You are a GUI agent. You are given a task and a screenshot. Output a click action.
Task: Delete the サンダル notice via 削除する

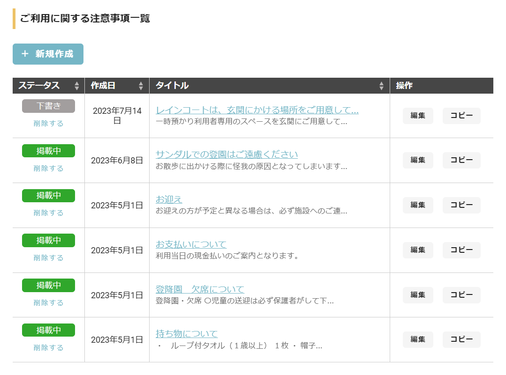click(x=48, y=169)
